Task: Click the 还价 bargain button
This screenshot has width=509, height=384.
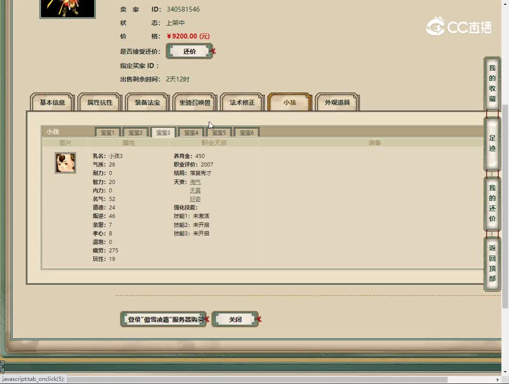Action: (189, 51)
